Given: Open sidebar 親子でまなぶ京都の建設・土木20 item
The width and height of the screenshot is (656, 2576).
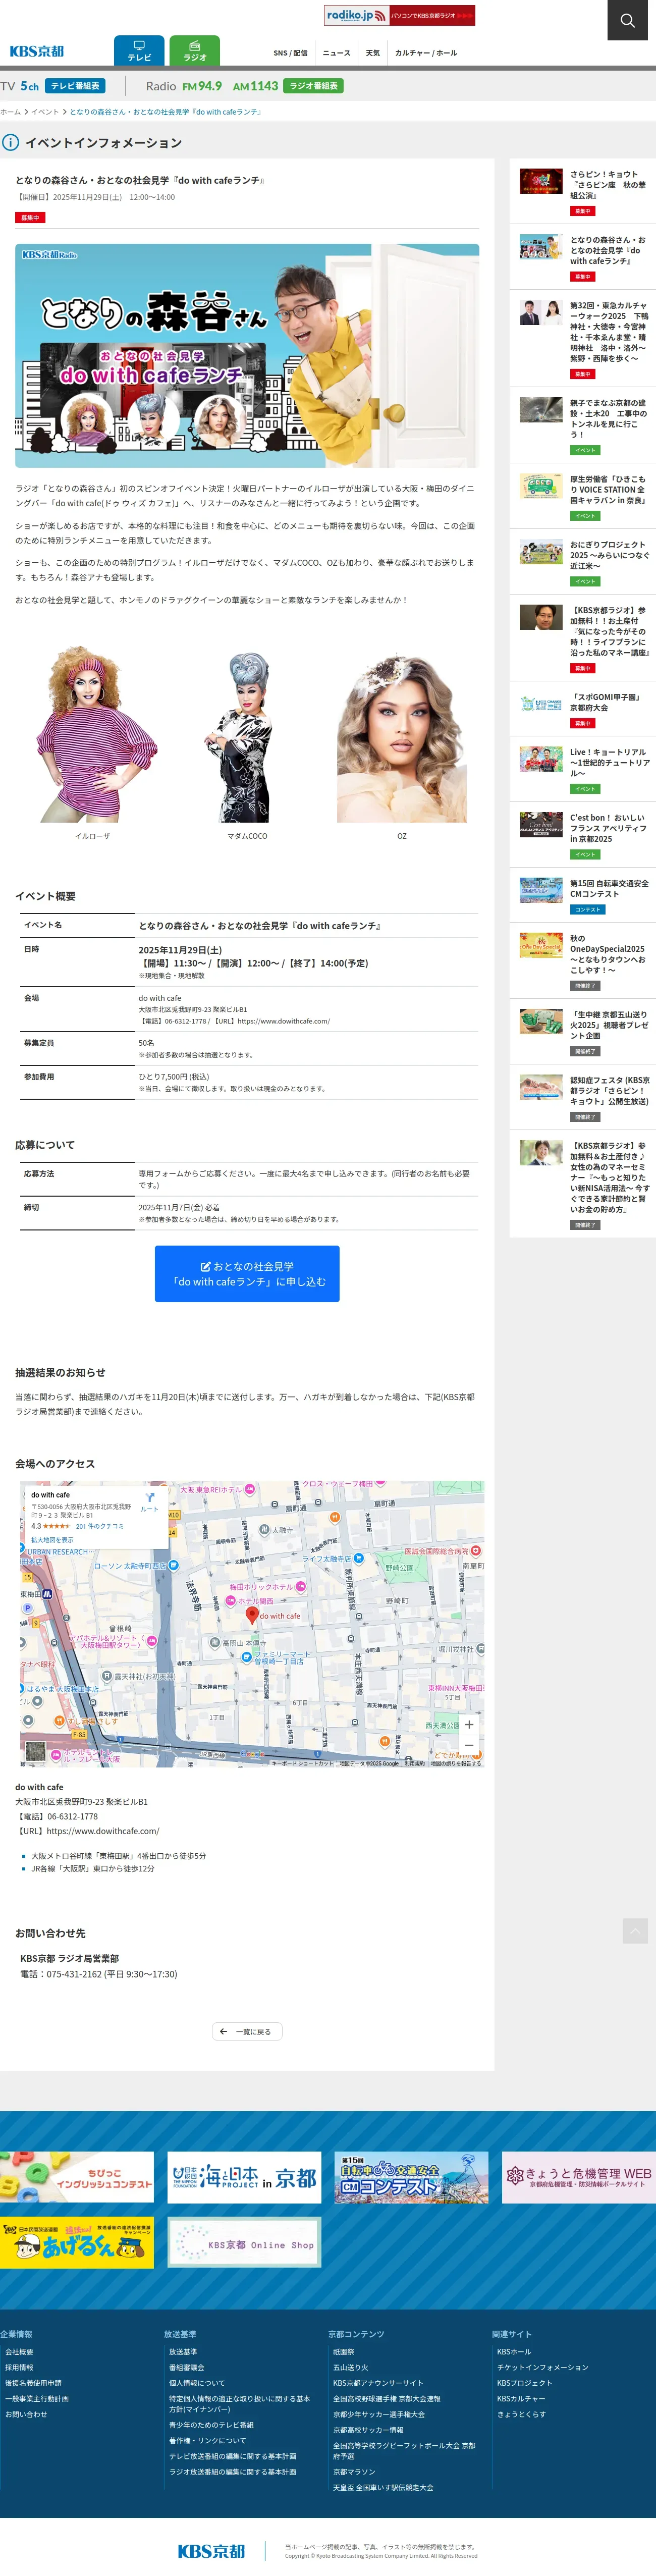Looking at the screenshot, I should (583, 425).
